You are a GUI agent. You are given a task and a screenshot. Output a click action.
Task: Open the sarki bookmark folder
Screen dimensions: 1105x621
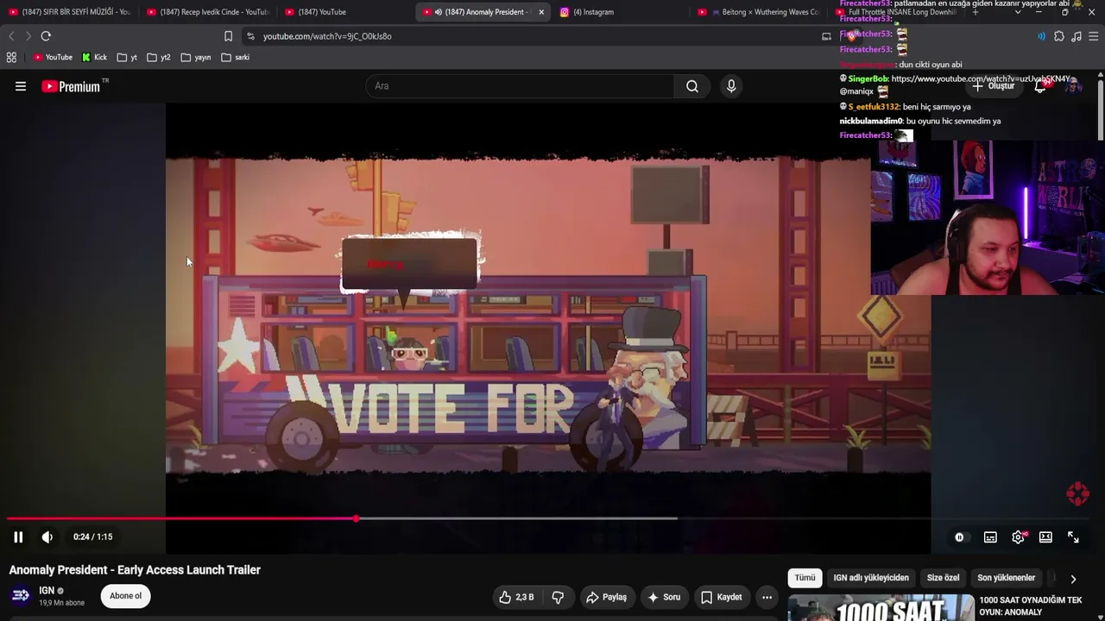(235, 58)
